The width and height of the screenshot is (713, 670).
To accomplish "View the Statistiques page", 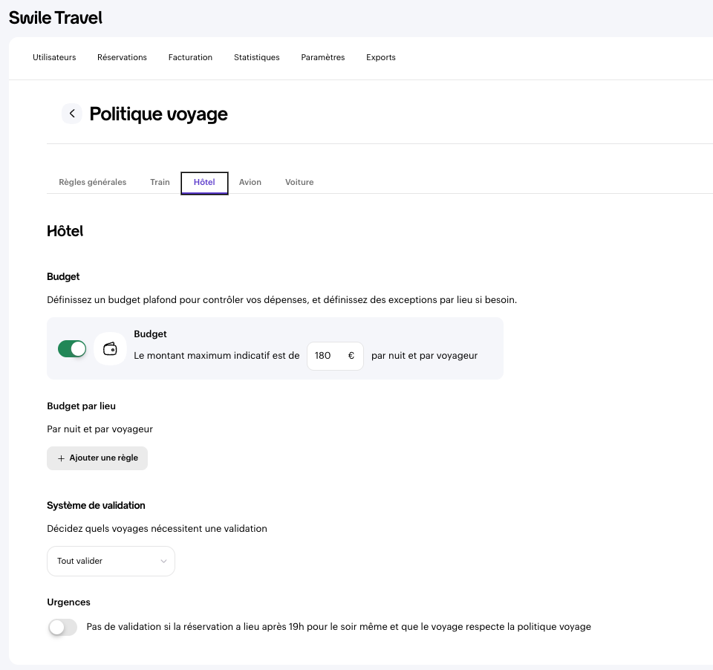I will pos(256,57).
